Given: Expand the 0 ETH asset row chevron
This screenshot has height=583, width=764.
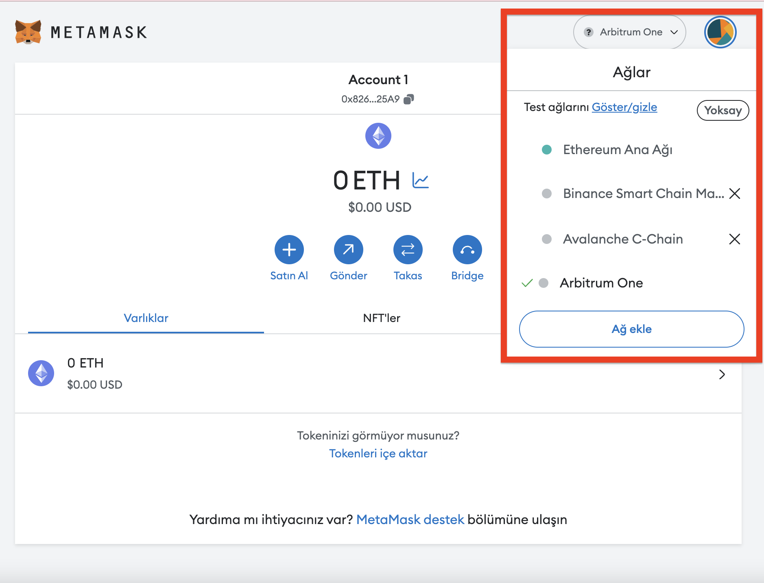Looking at the screenshot, I should pyautogui.click(x=722, y=374).
